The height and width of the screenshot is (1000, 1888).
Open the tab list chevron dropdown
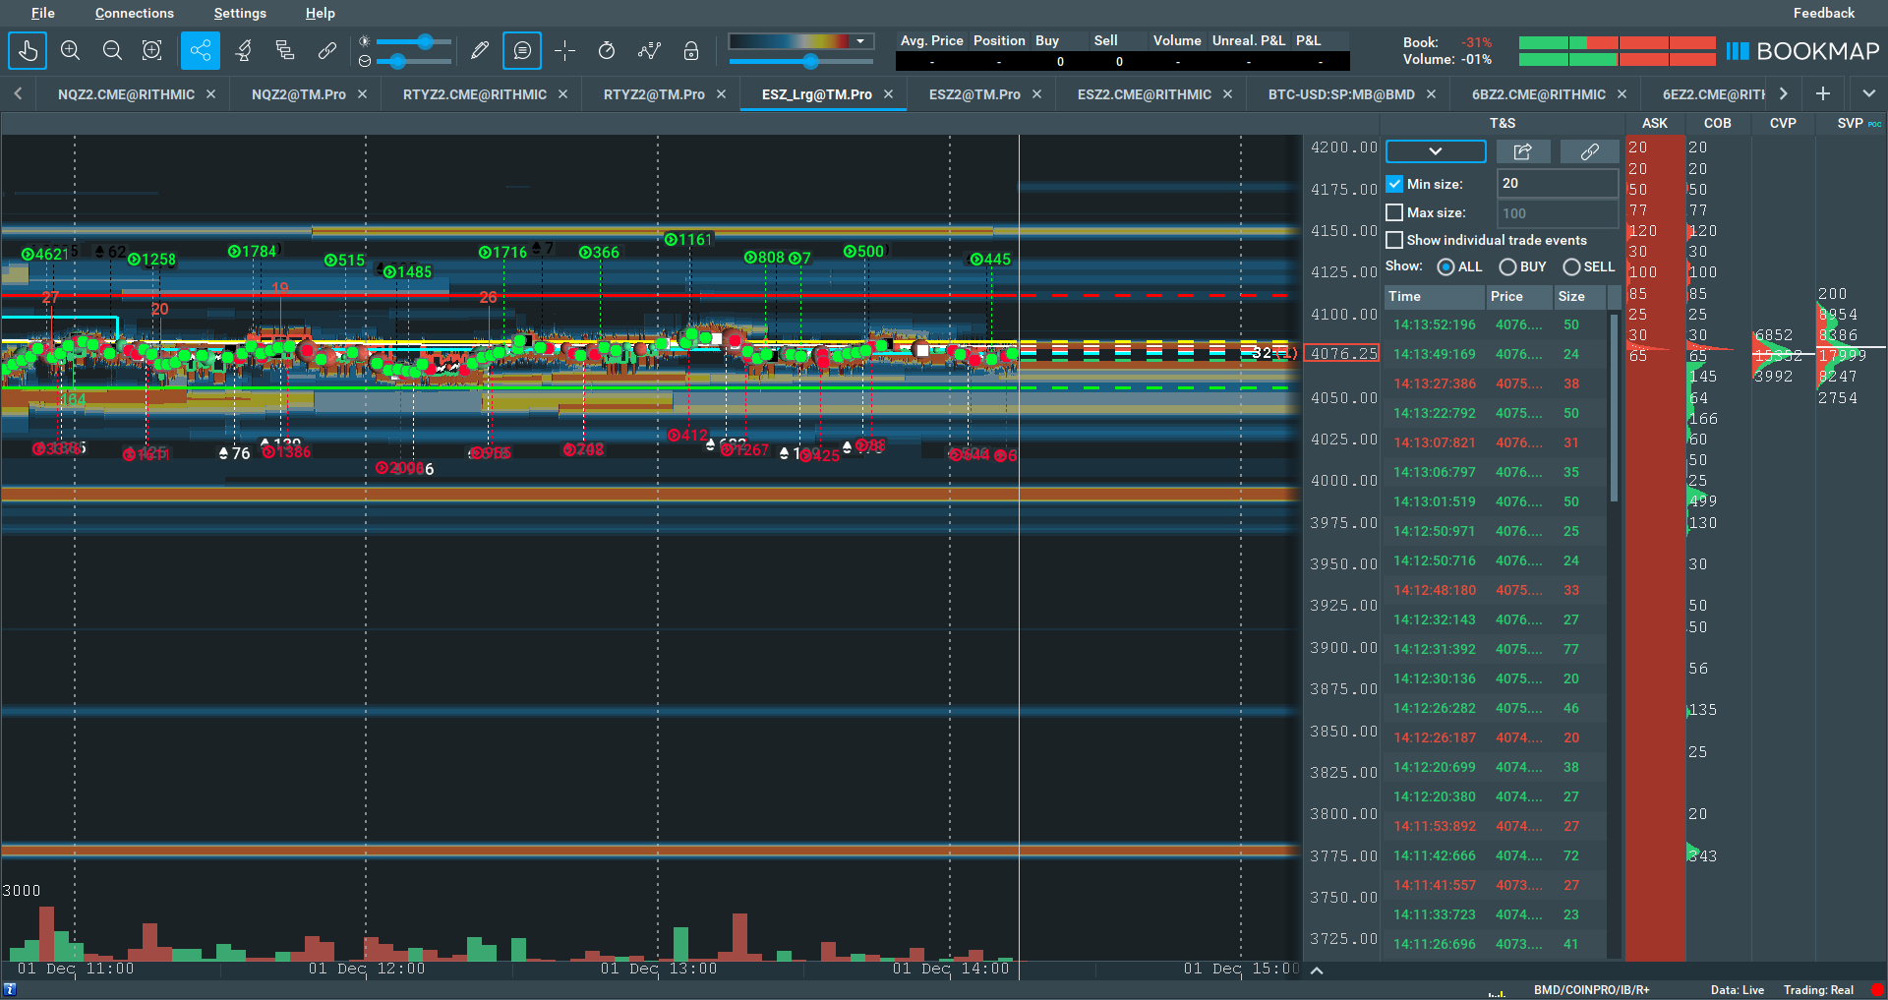click(1868, 93)
